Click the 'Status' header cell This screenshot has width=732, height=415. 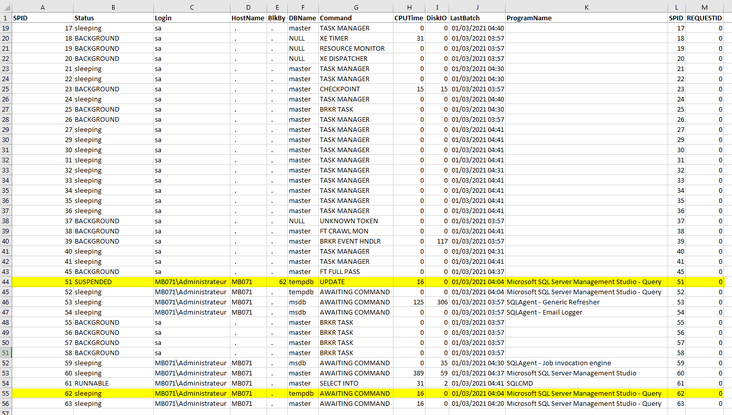(x=113, y=18)
